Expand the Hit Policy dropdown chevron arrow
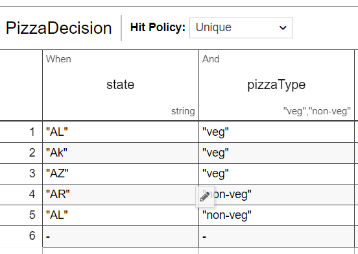 tap(283, 28)
